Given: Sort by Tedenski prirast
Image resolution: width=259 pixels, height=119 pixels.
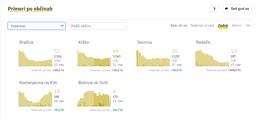Looking at the screenshot, I should (x=202, y=25).
